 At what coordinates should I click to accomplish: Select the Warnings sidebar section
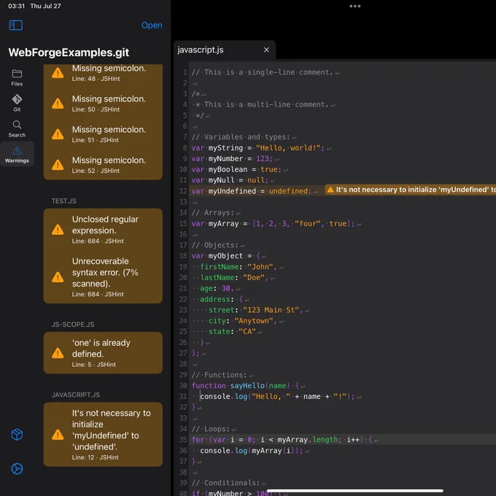(17, 155)
